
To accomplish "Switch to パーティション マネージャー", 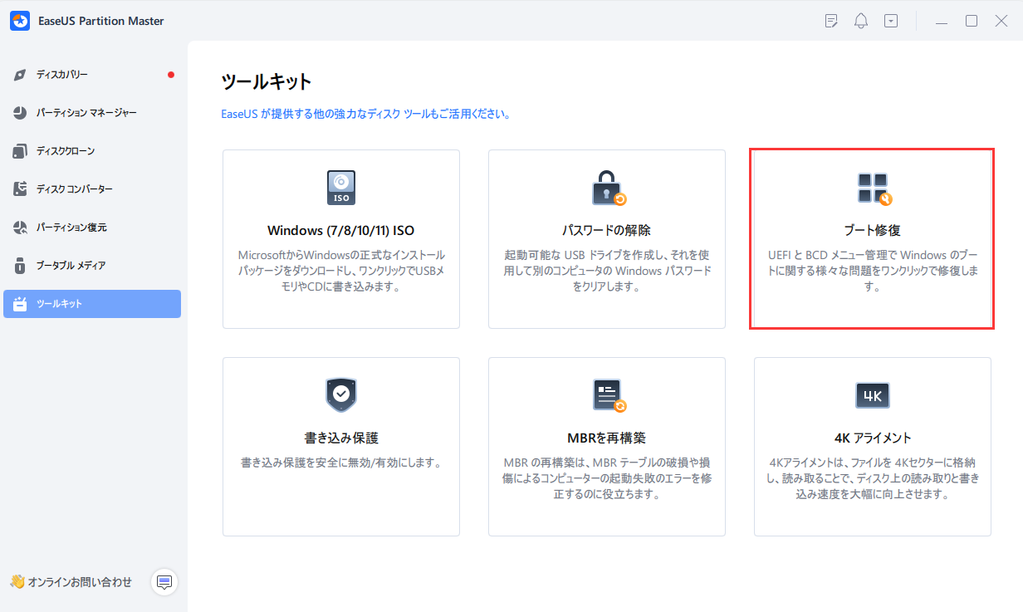I will 86,113.
